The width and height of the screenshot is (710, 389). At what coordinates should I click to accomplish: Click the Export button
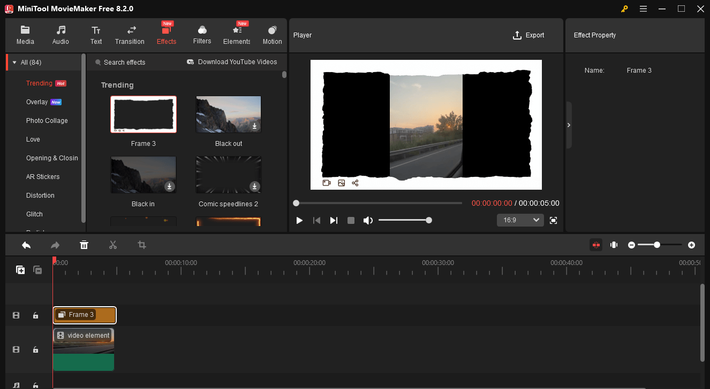tap(528, 35)
